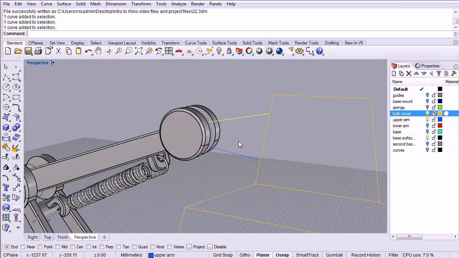Toggle Gumball in status bar
The height and width of the screenshot is (258, 459).
334,255
